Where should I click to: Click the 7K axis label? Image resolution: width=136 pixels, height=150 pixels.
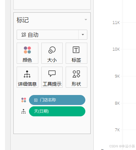(117, 130)
